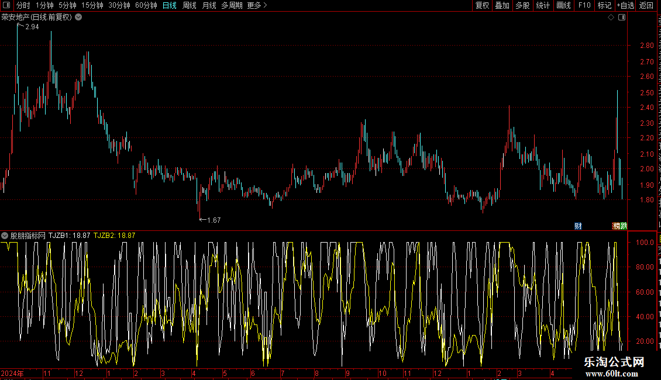The height and width of the screenshot is (380, 661).
Task: Select the 日线 daily period
Action: (170, 5)
